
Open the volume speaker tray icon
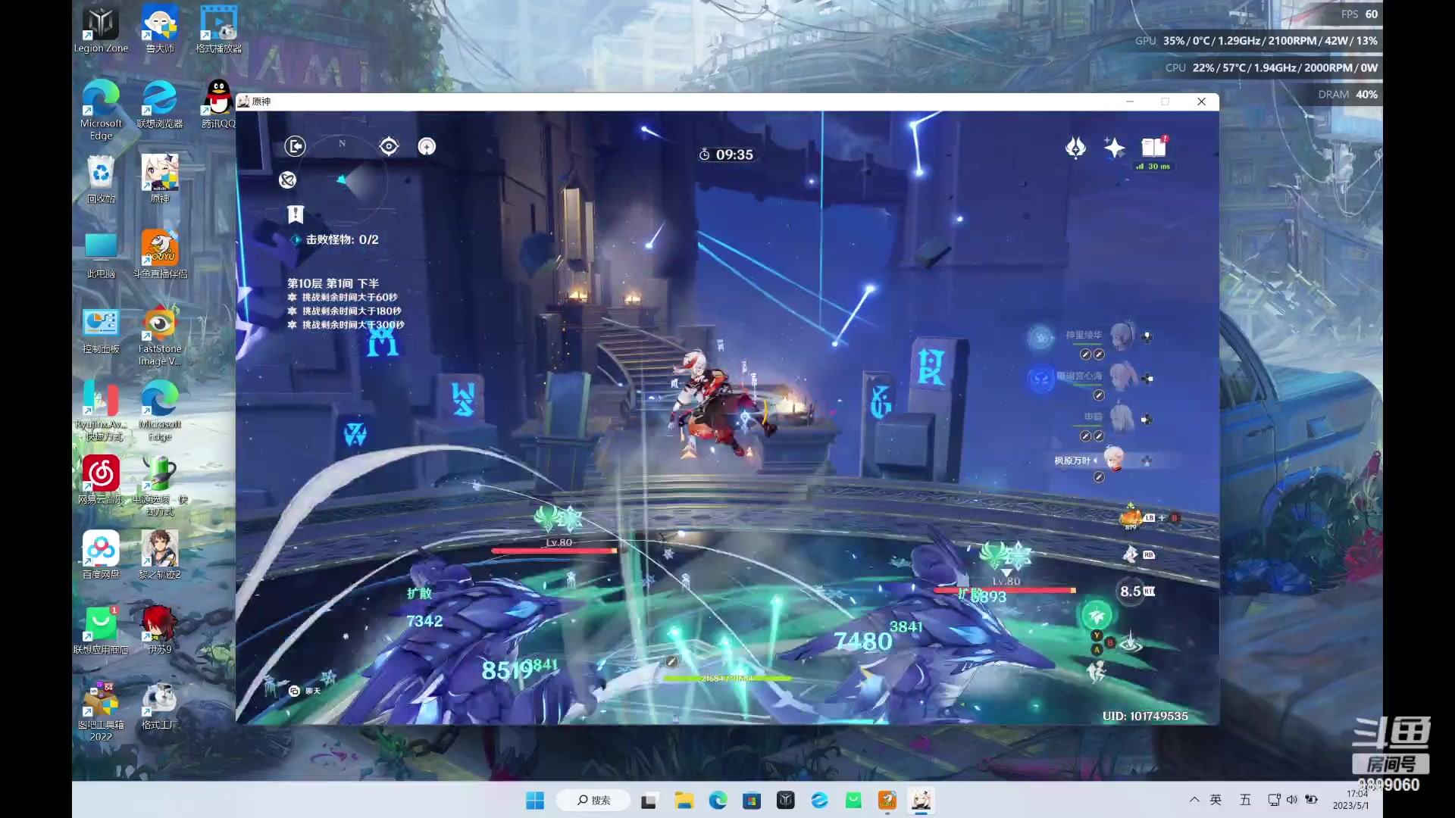pos(1292,800)
